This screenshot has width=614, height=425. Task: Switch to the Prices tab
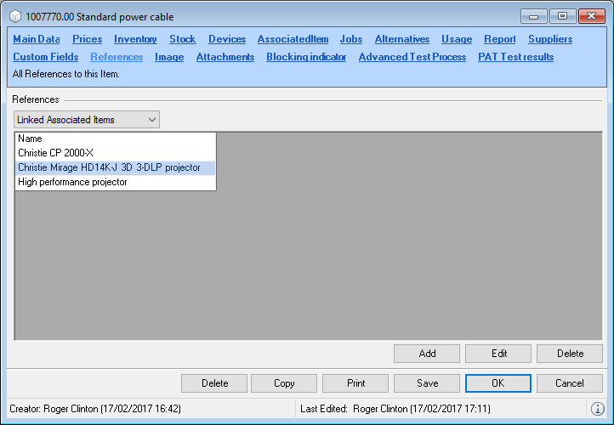[87, 39]
